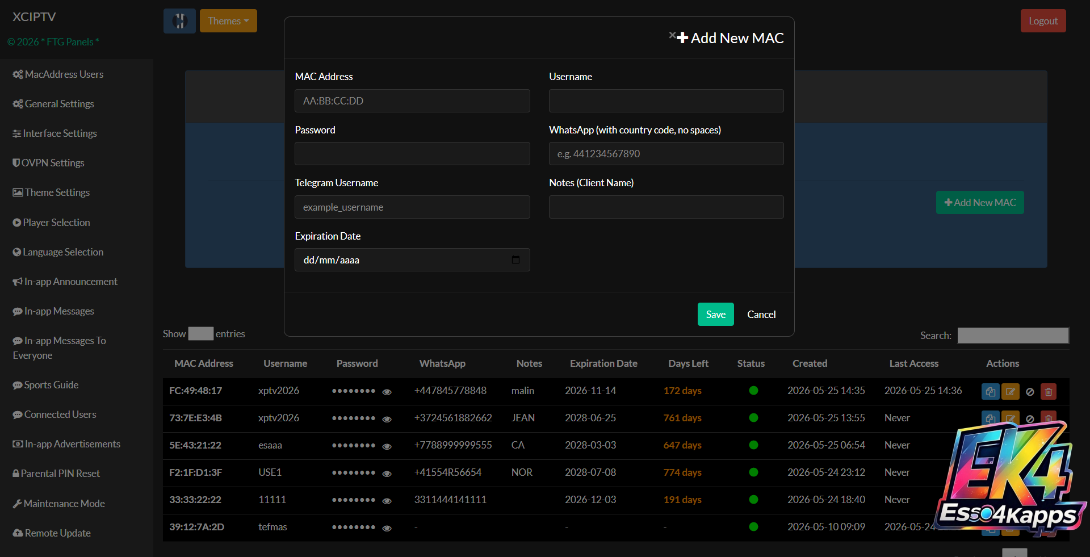
Task: Click the Maintenance Mode wrench icon
Action: click(17, 504)
